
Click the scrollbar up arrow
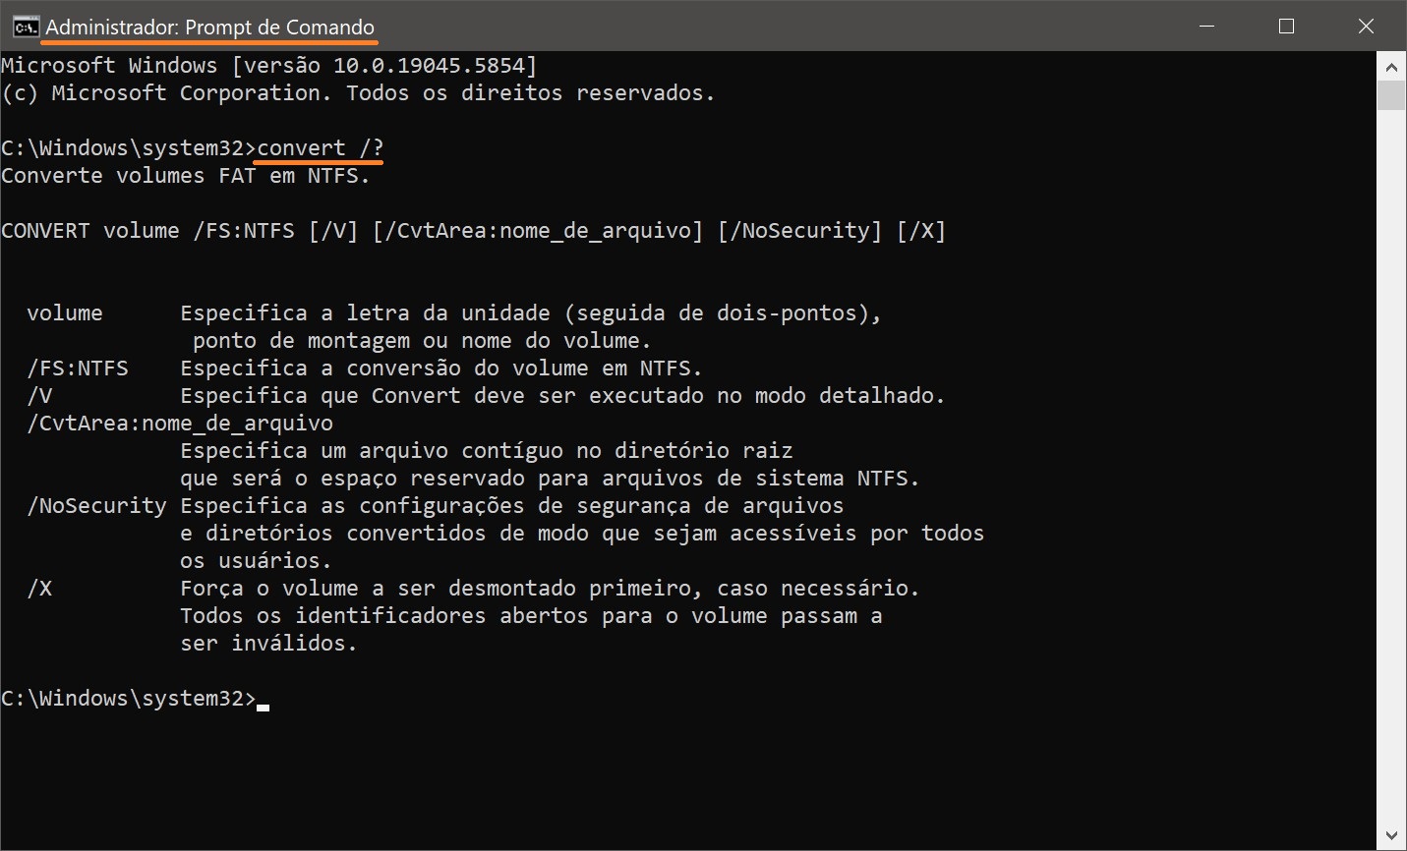[x=1391, y=67]
